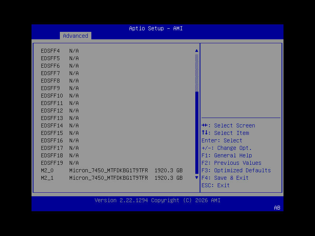Select the EDSFF5 row
Image resolution: width=315 pixels, height=236 pixels.
(x=60, y=58)
